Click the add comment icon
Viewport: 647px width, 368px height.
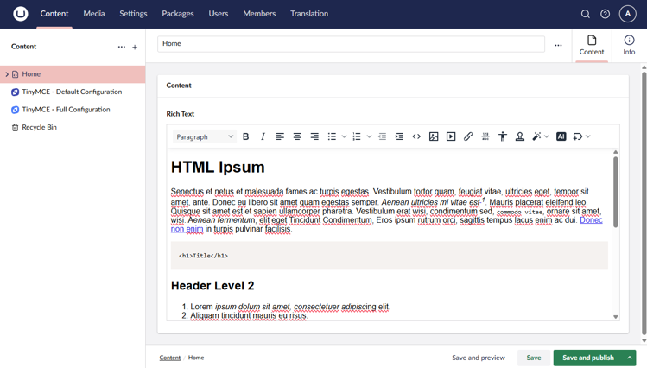578,136
